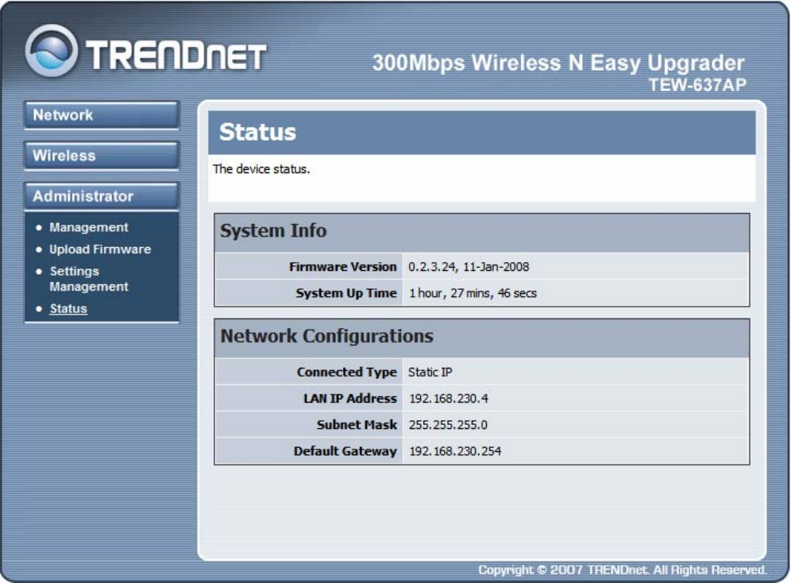Click the LAN IP Address value
Image resolution: width=791 pixels, height=583 pixels.
coord(449,399)
